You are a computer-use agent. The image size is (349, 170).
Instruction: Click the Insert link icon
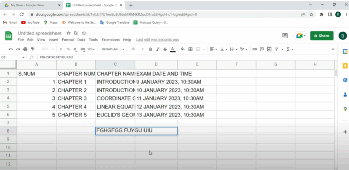(254, 49)
